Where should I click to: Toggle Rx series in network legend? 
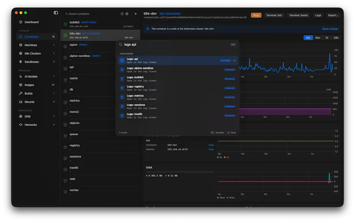(x=219, y=157)
